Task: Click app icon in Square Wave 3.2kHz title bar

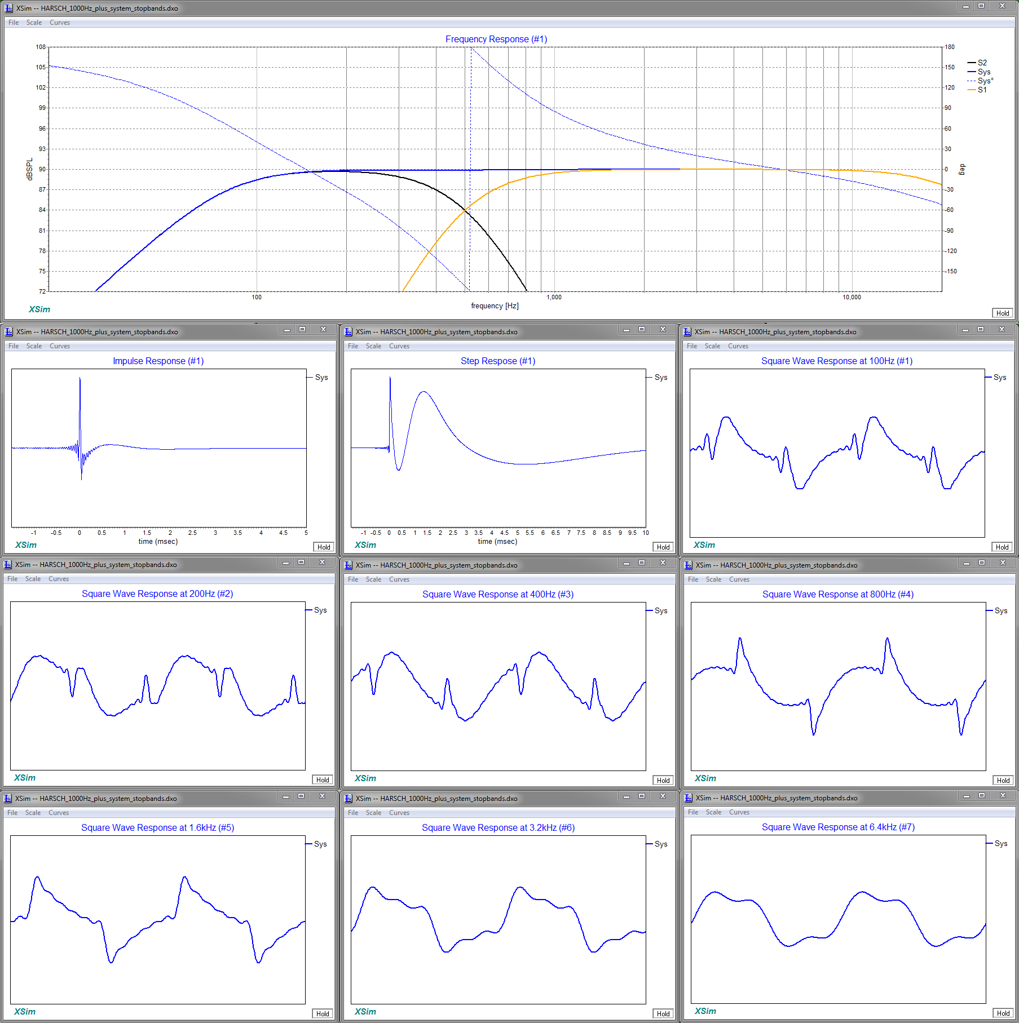Action: coord(348,799)
